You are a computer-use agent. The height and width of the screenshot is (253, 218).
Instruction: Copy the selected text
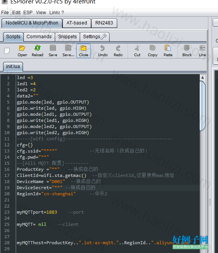click(152, 51)
